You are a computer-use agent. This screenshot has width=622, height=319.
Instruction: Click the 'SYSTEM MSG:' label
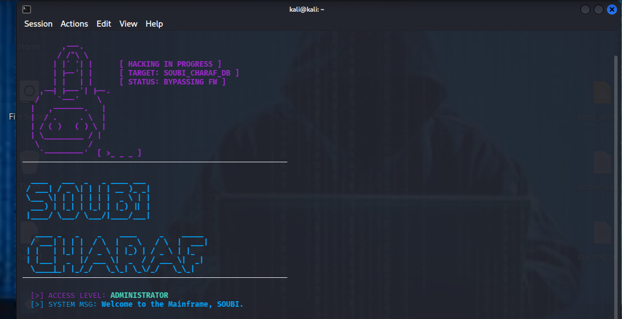click(72, 305)
